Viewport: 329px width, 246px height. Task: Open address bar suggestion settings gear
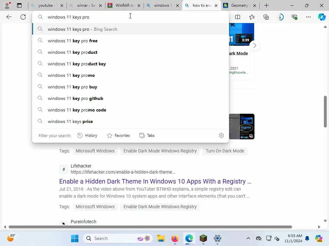[x=221, y=135]
